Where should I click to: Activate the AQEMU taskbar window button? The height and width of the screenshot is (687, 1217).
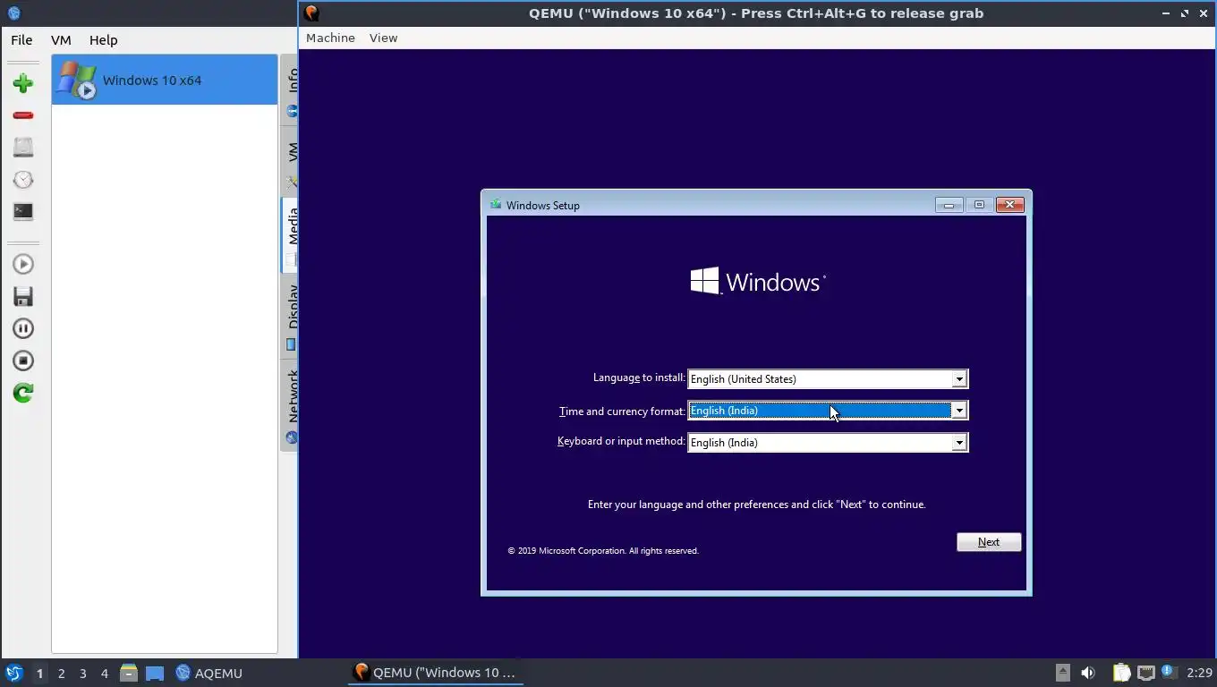click(x=209, y=673)
